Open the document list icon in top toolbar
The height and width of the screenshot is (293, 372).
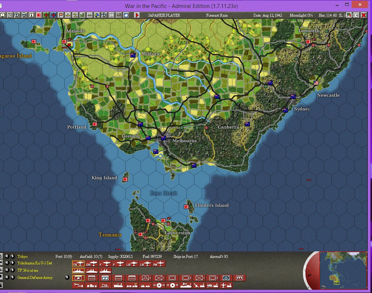(10, 15)
